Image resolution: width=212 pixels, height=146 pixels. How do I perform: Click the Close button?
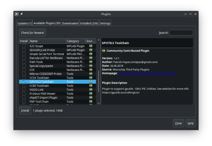(178, 123)
